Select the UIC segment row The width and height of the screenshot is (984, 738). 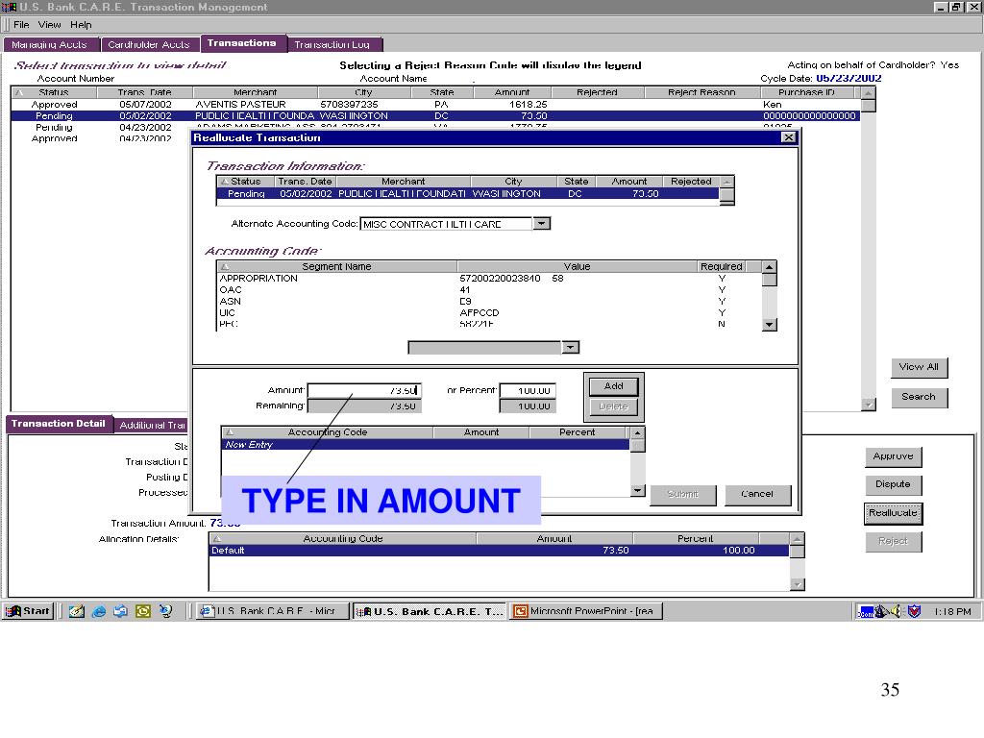click(488, 312)
